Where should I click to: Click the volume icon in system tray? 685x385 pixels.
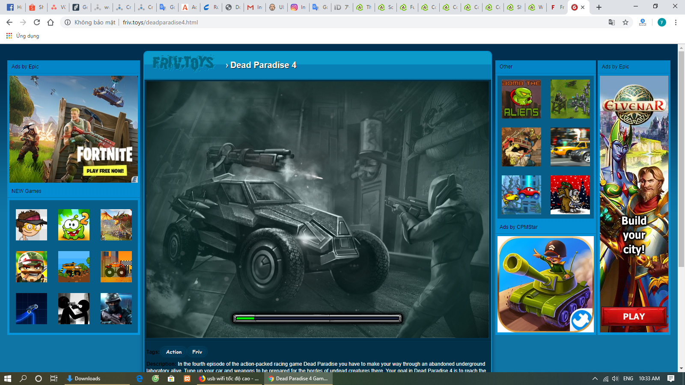tap(615, 378)
